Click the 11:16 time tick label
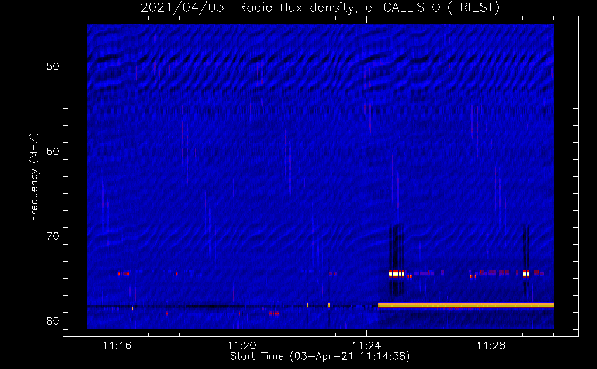 click(117, 345)
